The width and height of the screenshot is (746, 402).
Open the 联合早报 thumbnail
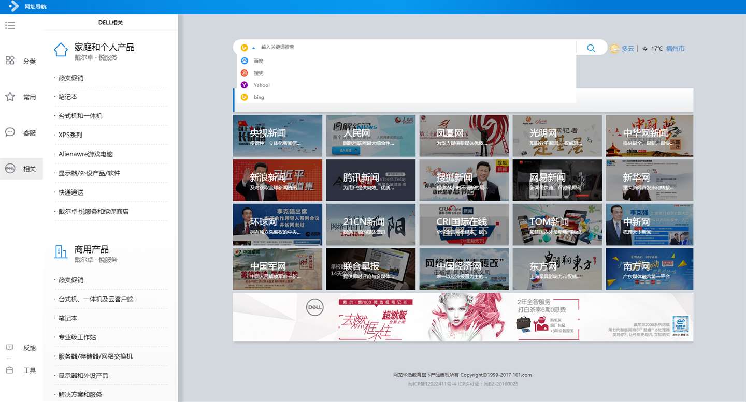(x=371, y=269)
